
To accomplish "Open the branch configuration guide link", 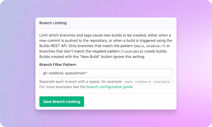I will point(109,87).
